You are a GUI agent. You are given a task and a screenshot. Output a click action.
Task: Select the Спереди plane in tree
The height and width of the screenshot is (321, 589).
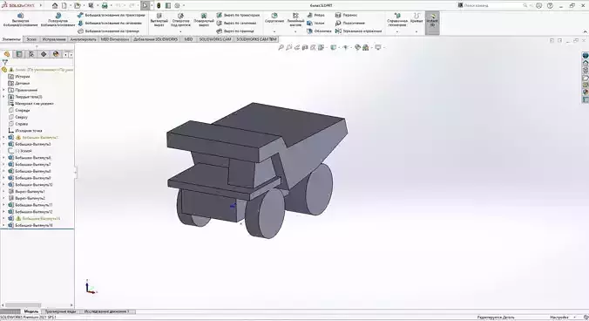point(19,110)
